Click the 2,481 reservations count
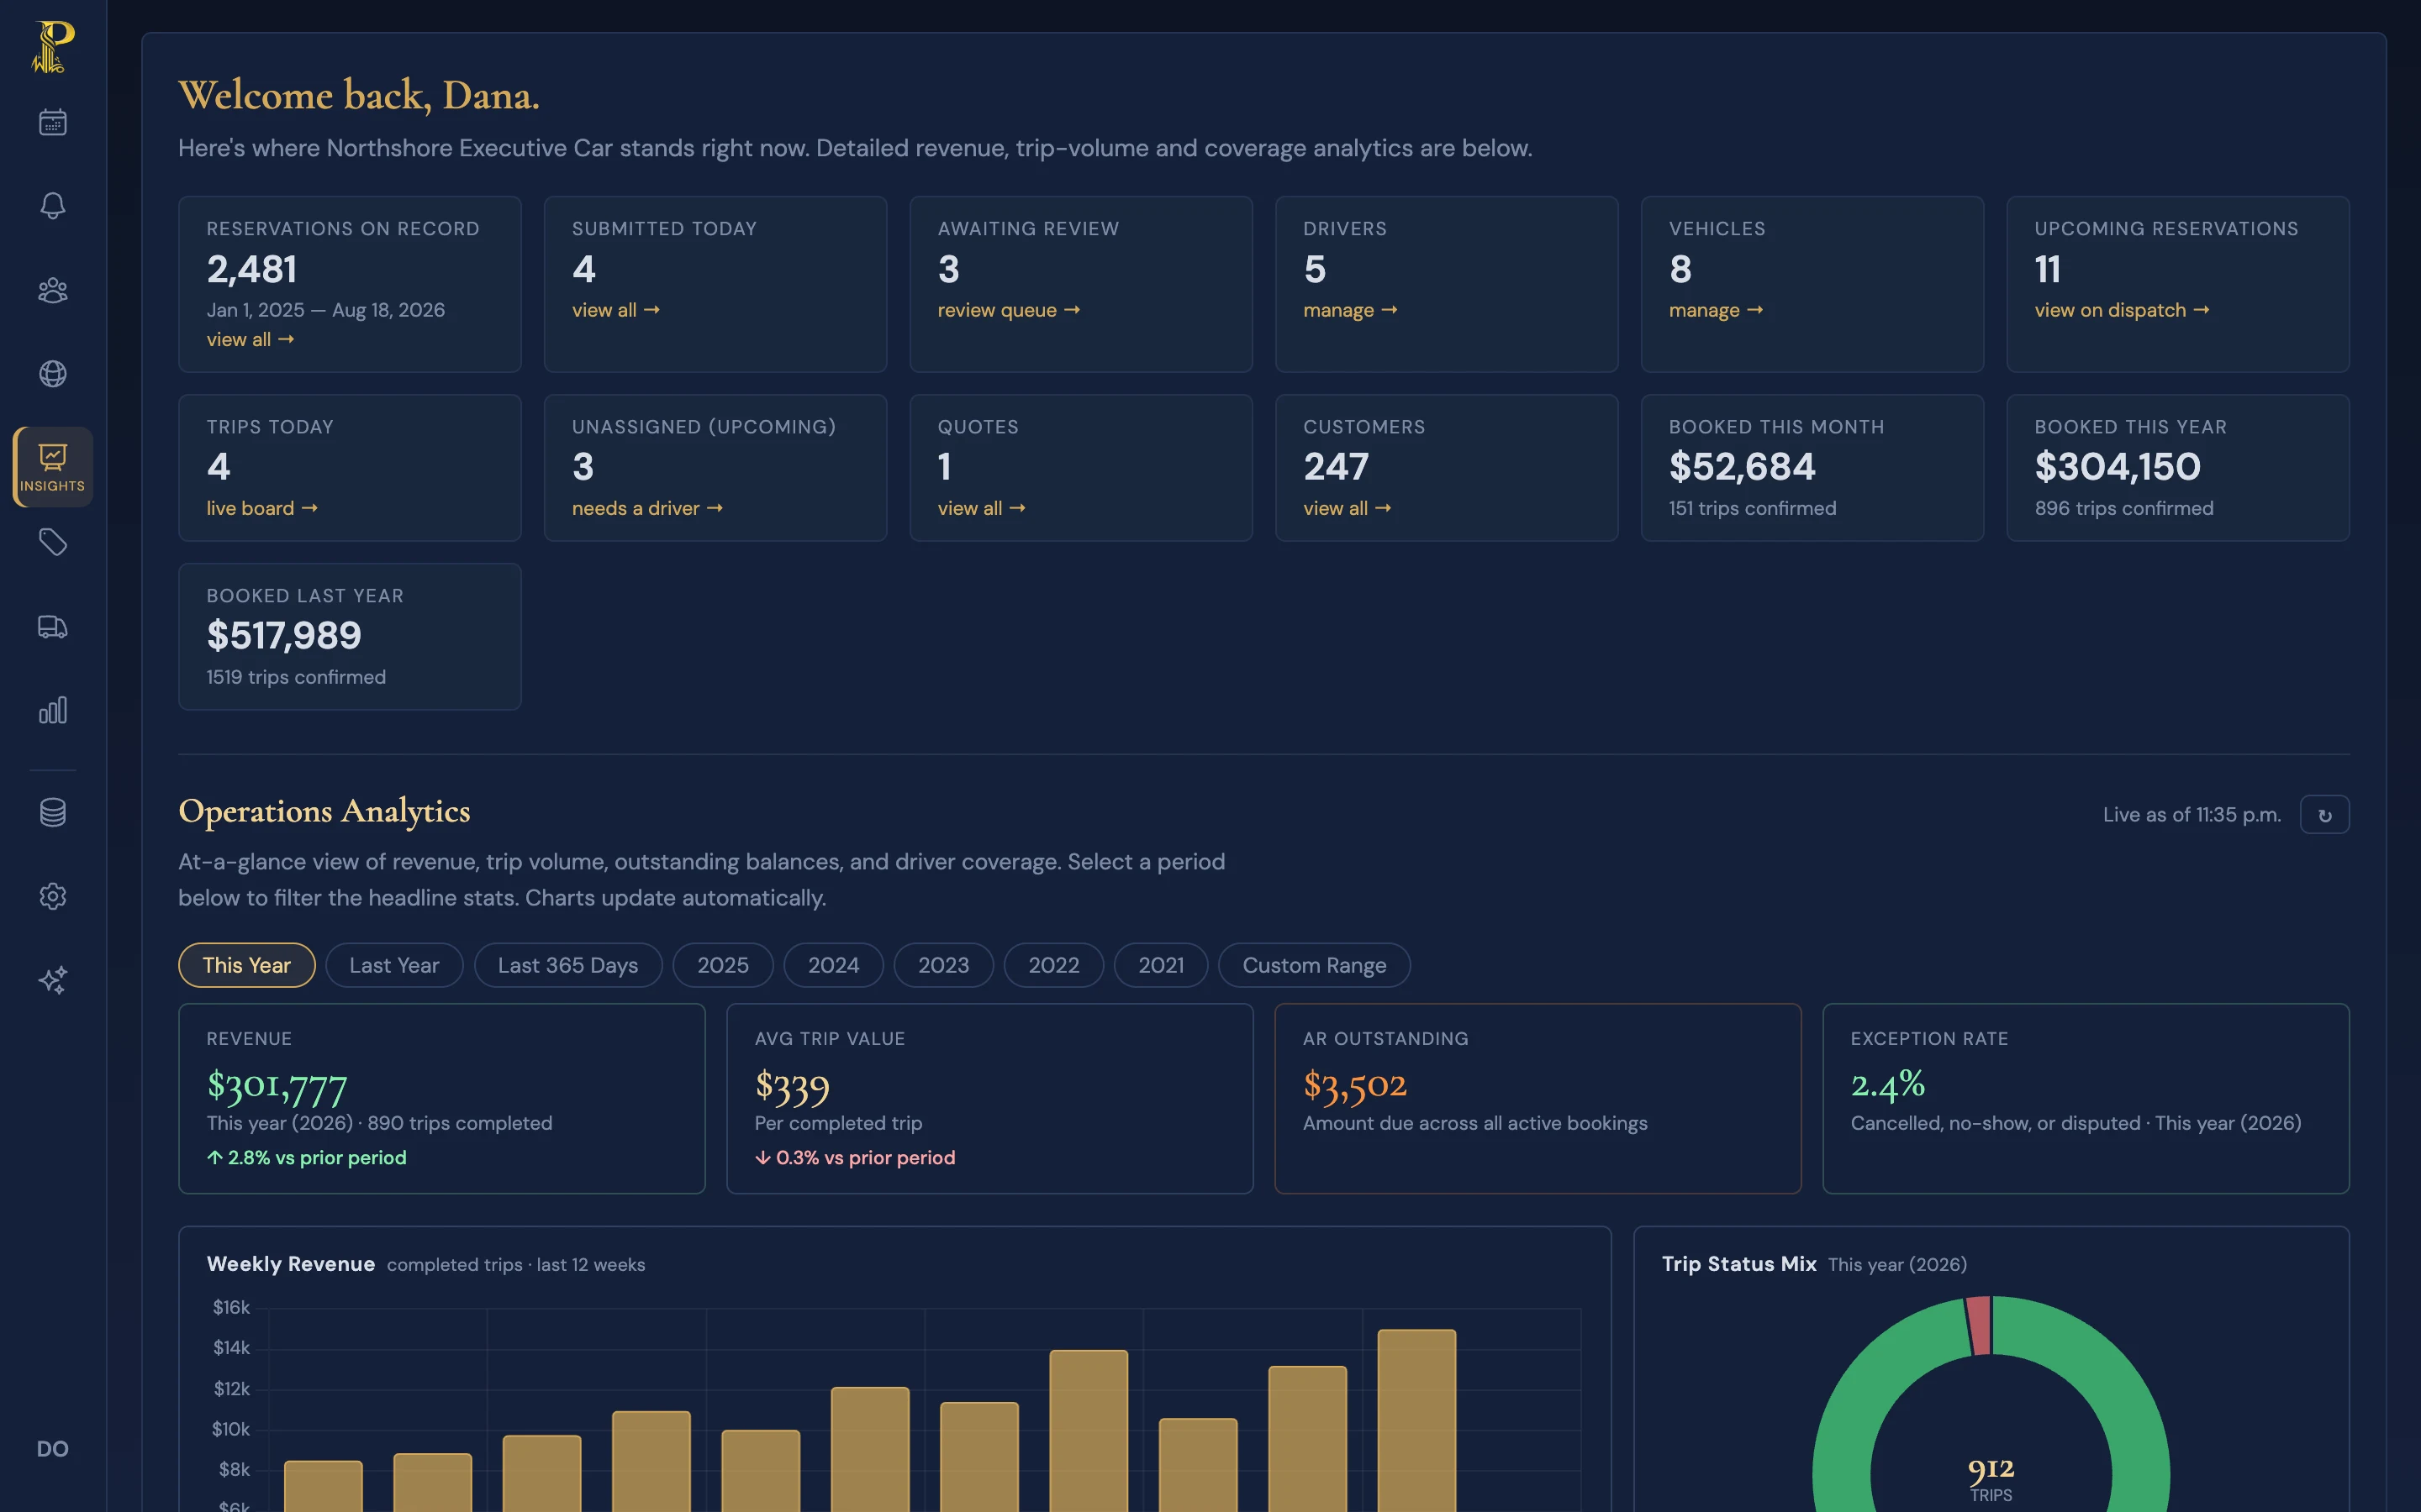This screenshot has width=2421, height=1512. tap(251, 269)
